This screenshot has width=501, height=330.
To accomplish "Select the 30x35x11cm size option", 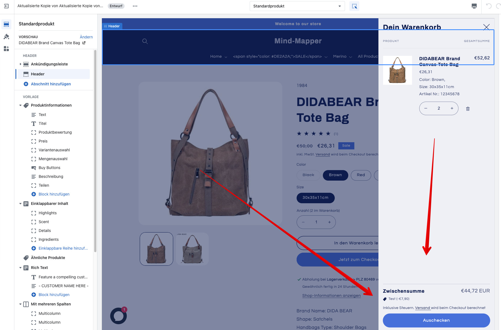I will [x=315, y=198].
